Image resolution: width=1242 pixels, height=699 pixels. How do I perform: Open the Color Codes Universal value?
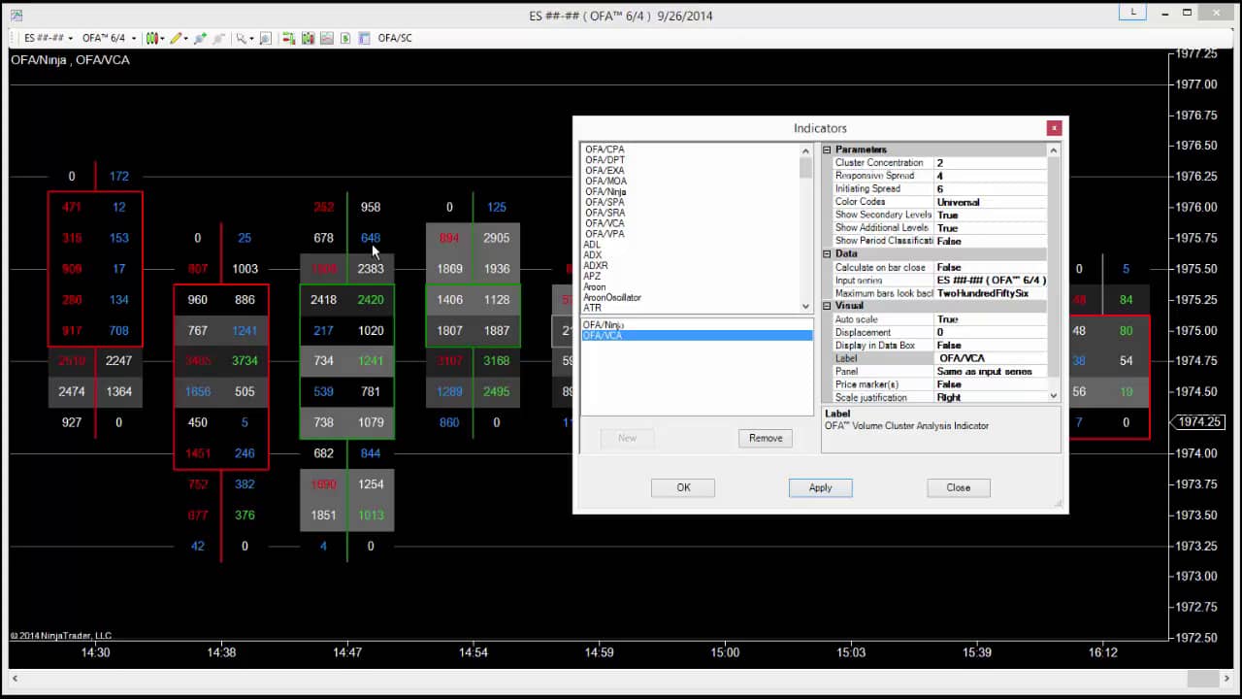pyautogui.click(x=990, y=202)
